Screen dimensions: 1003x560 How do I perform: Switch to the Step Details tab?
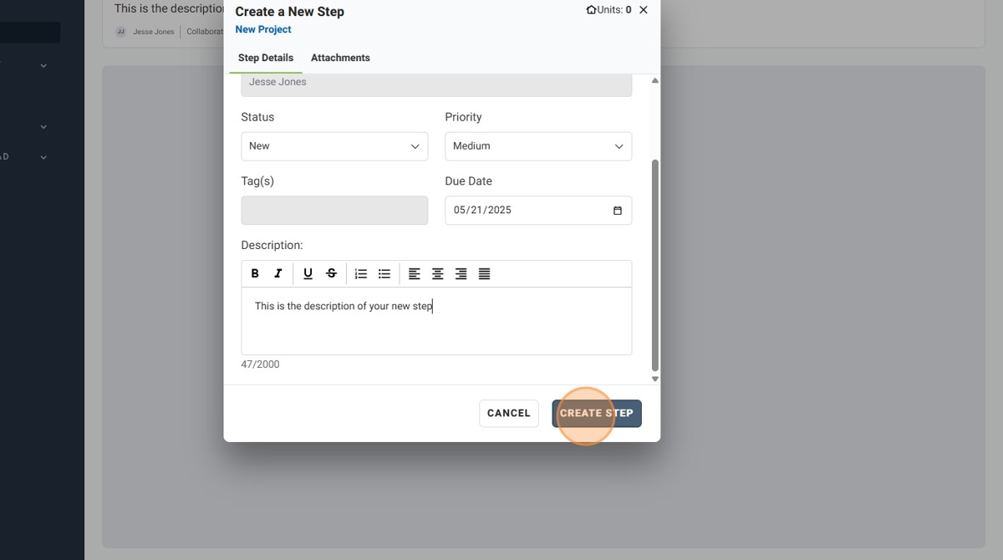(x=266, y=58)
